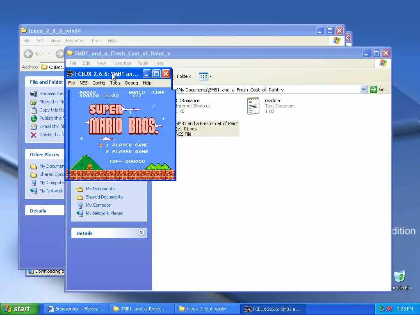The height and width of the screenshot is (315, 420).
Task: Switch to fceux_2_6_6_win64 taskbar button
Action: point(206,309)
